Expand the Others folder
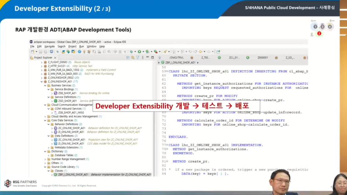Image resolution: width=347 pixels, height=195 pixels. [45, 163]
